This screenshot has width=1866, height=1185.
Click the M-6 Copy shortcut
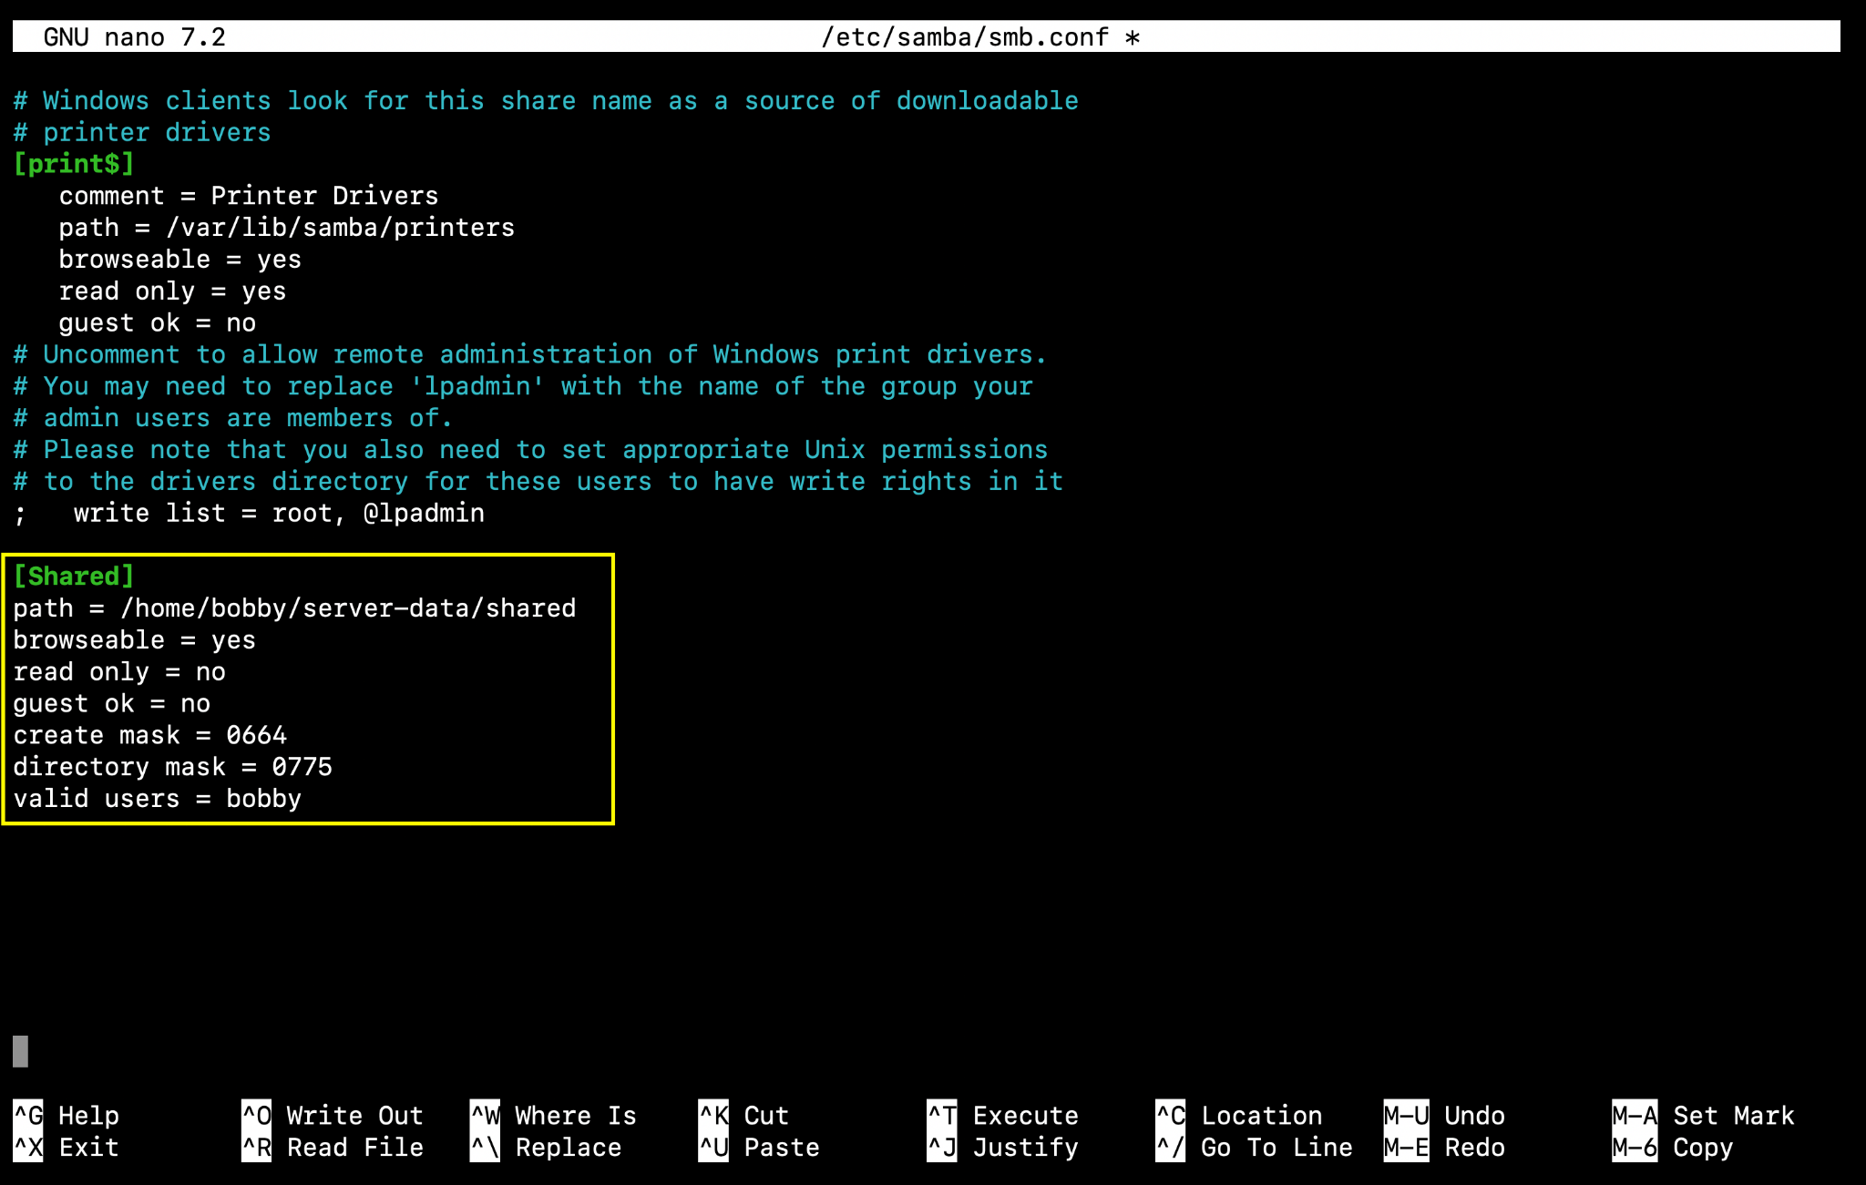pos(1672,1147)
